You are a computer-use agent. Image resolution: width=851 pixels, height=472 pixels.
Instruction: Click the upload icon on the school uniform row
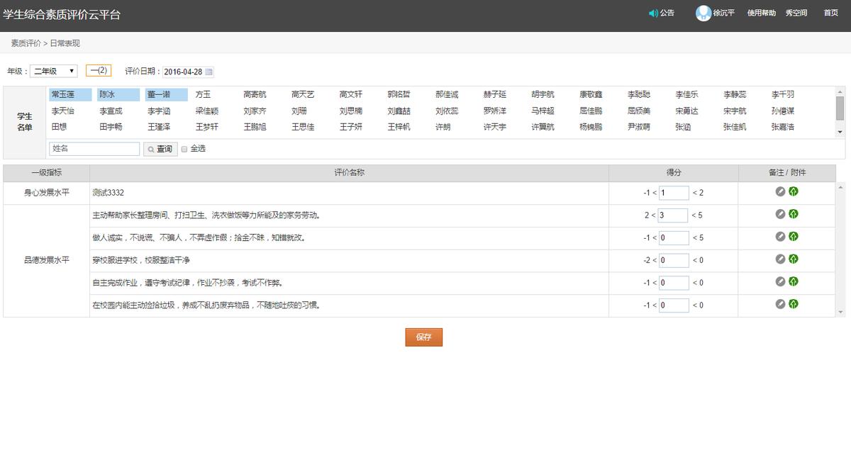pos(793,260)
